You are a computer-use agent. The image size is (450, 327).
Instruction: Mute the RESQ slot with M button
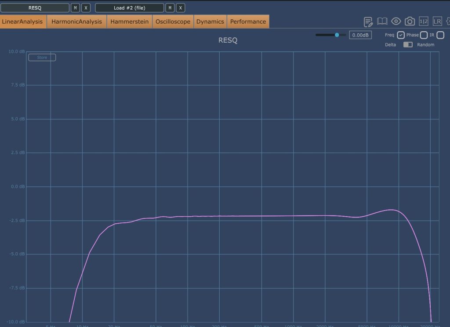pyautogui.click(x=76, y=8)
